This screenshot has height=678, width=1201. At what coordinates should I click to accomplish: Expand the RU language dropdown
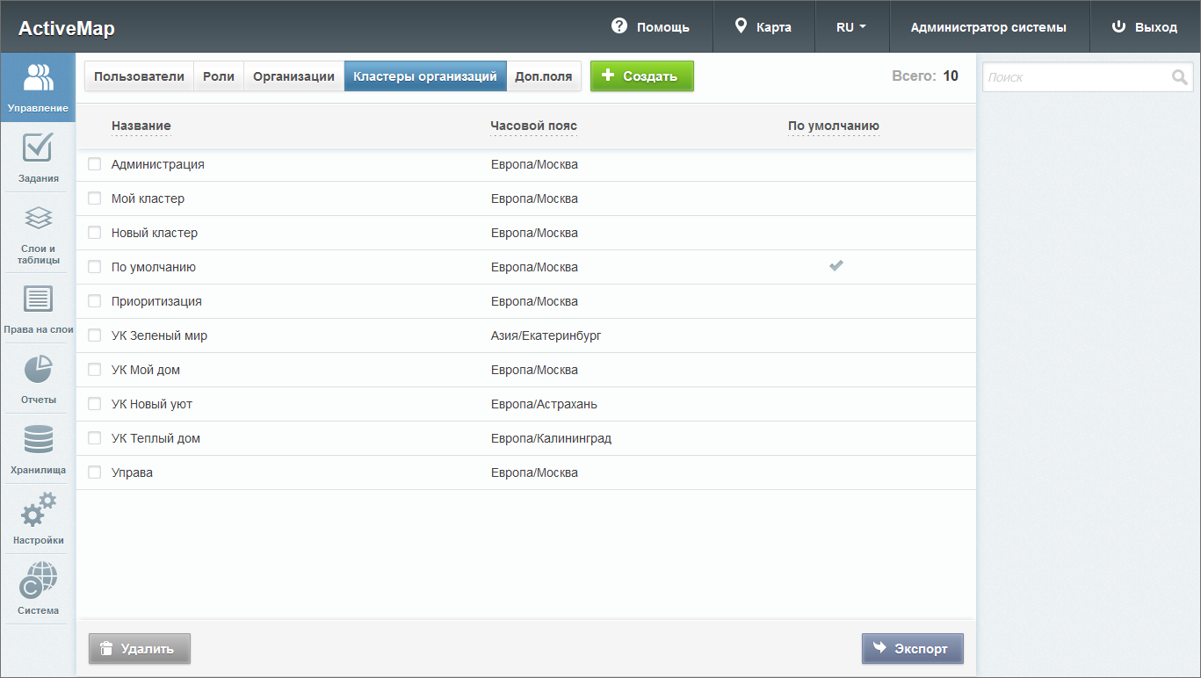pyautogui.click(x=851, y=27)
